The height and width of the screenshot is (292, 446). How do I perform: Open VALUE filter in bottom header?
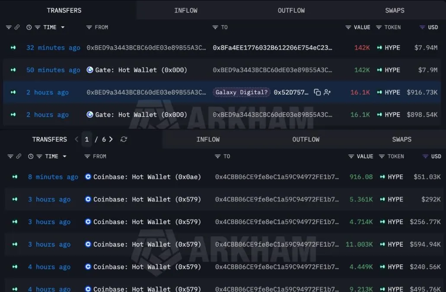[x=351, y=156]
